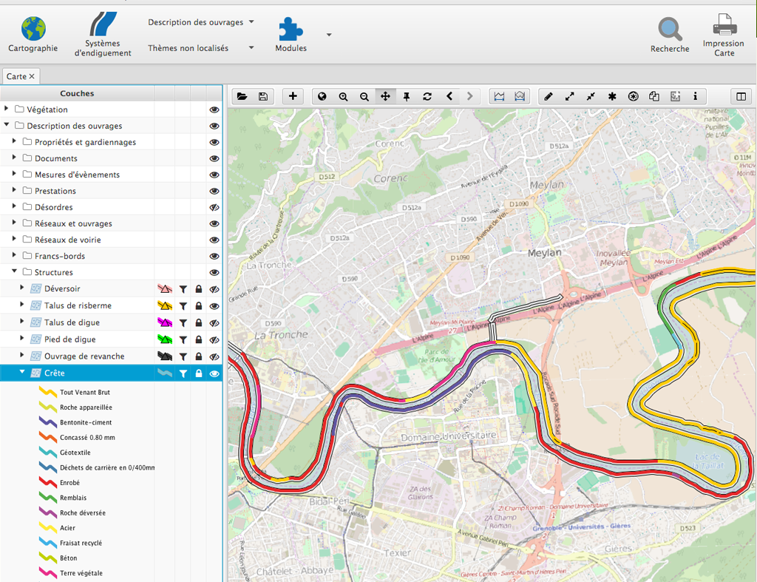Show the Talus de digue layer
The width and height of the screenshot is (757, 582).
tap(214, 323)
